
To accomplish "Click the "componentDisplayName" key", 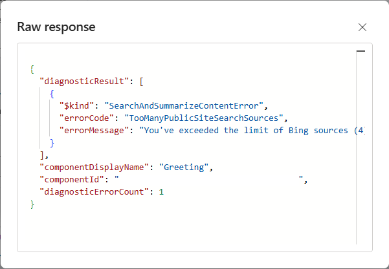I will click(x=91, y=167).
